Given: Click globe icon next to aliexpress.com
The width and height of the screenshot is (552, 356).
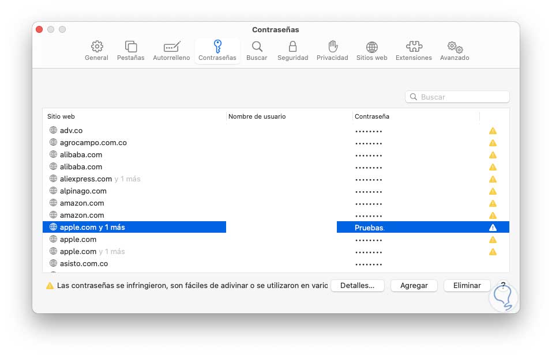Looking at the screenshot, I should tap(53, 179).
